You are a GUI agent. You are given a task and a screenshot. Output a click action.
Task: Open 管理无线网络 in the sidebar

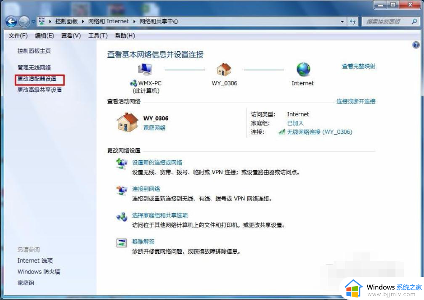34,67
